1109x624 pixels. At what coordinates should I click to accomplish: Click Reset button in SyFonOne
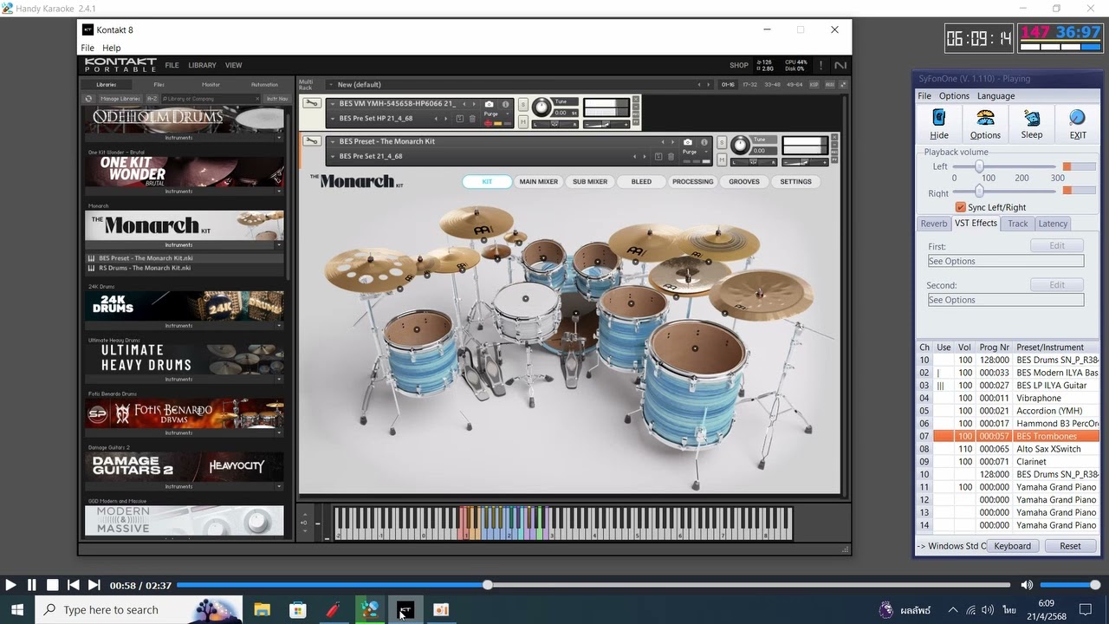coord(1070,546)
